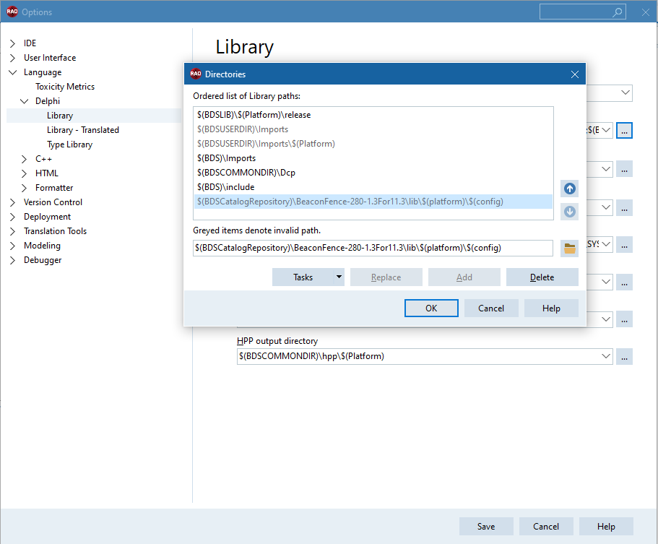
Task: Select Library under Delphi
Action: [60, 116]
